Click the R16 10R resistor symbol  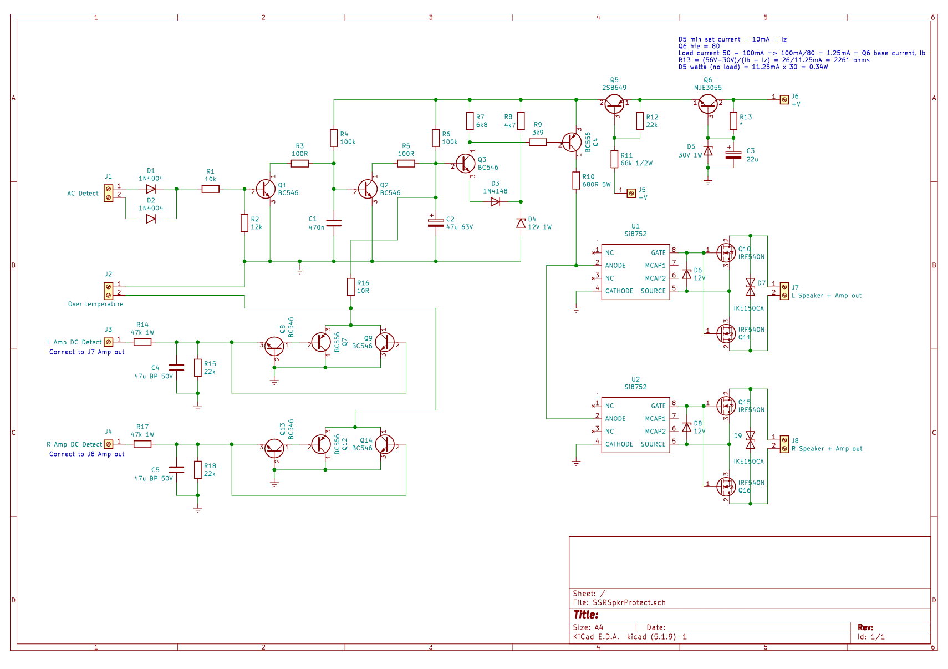(x=351, y=287)
